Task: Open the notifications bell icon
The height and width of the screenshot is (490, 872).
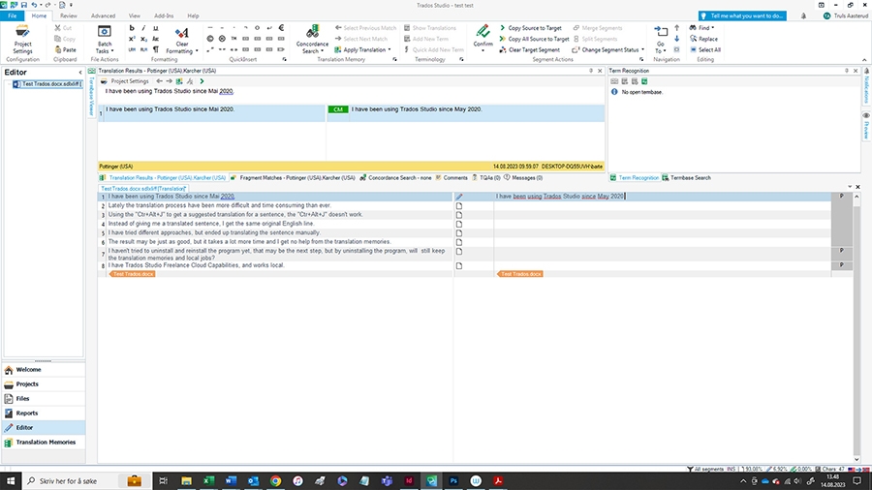Action: point(803,15)
